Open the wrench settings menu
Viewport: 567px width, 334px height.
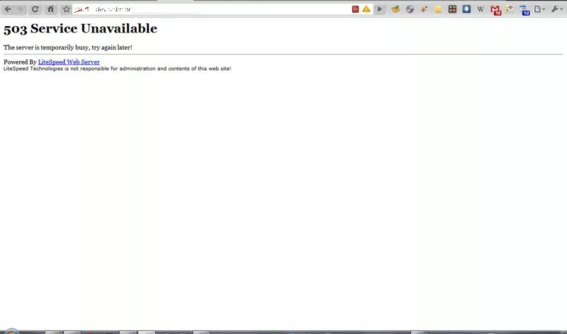(x=556, y=9)
